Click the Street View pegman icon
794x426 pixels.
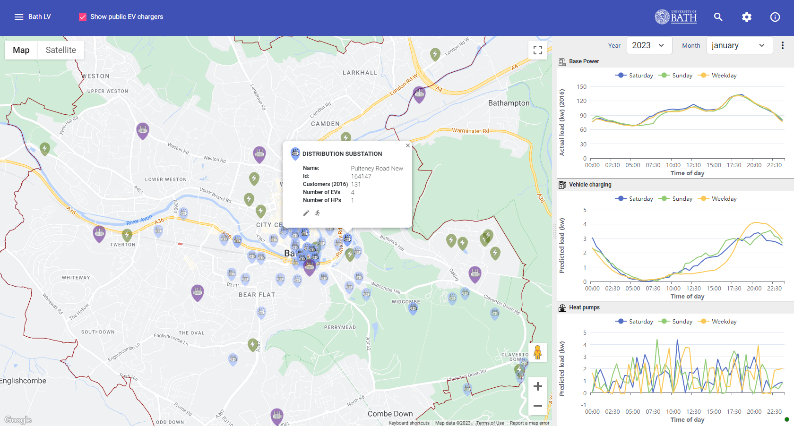click(537, 352)
